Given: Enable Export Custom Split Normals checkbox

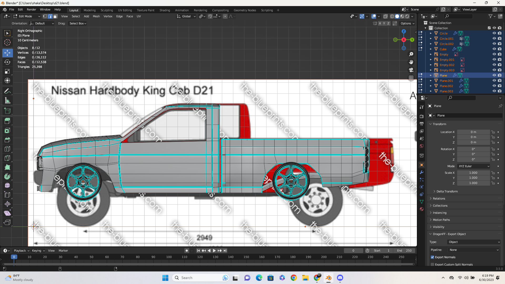Looking at the screenshot, I should [x=432, y=265].
